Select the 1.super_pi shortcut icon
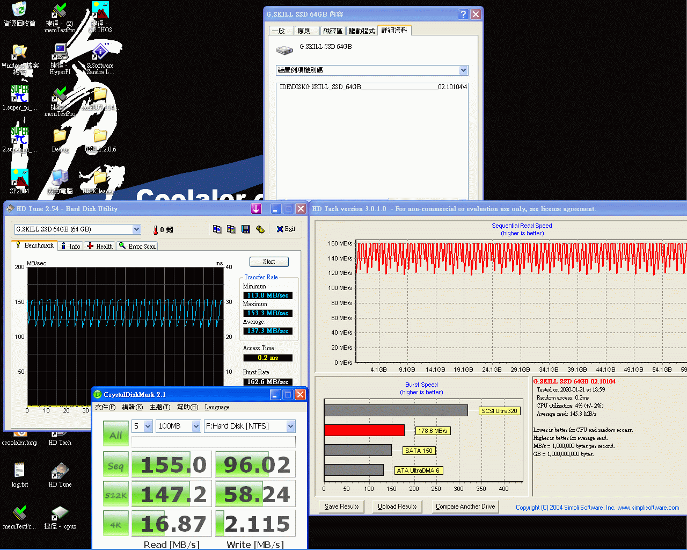 pyautogui.click(x=20, y=98)
